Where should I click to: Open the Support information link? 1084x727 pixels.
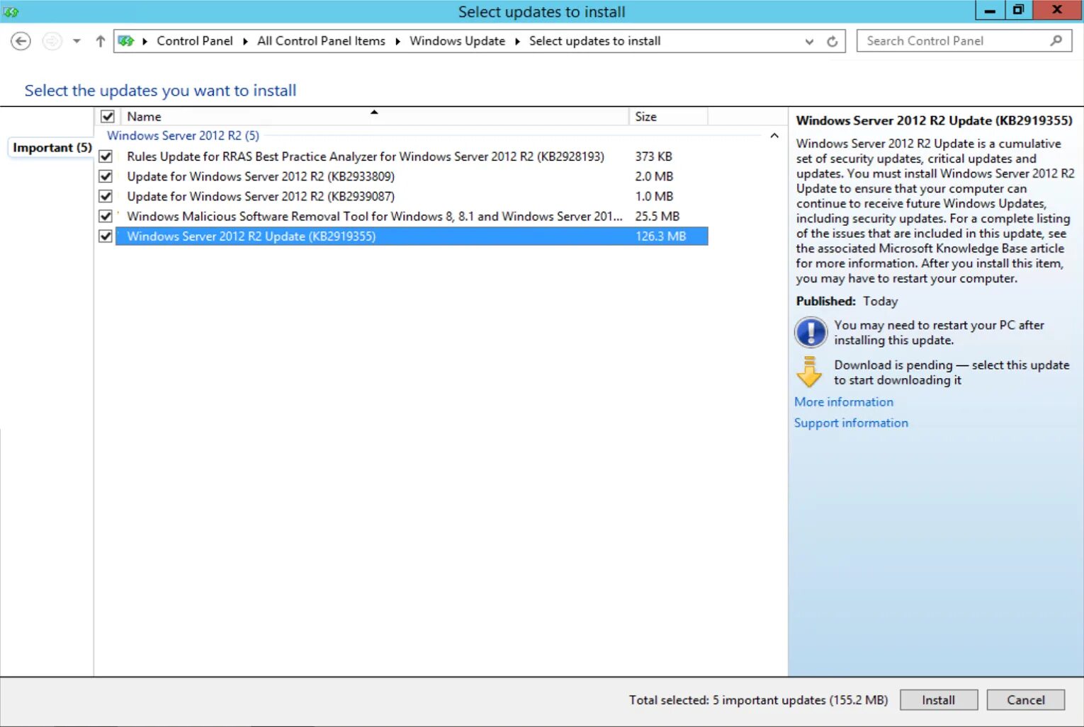click(x=851, y=423)
